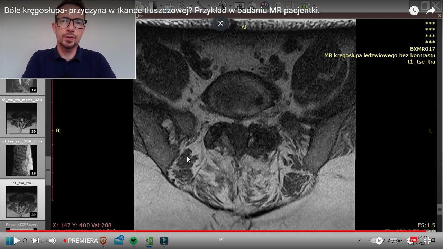Image resolution: width=443 pixels, height=249 pixels.
Task: Click the 'BXMR017' study label
Action: [423, 49]
